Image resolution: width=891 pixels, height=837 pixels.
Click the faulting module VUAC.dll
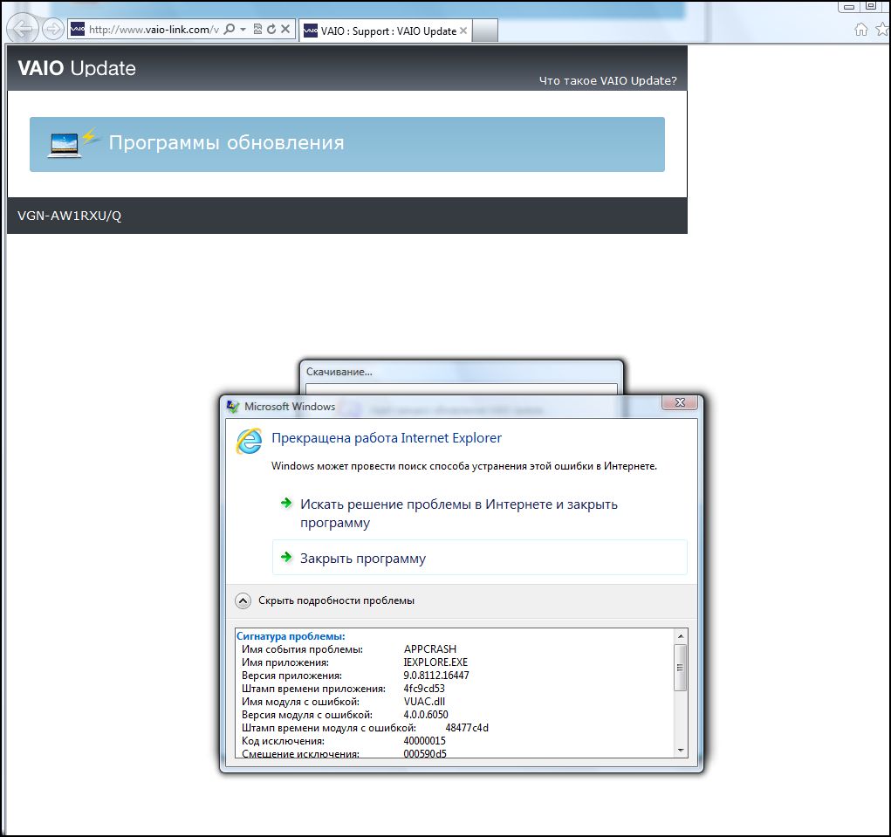point(424,701)
